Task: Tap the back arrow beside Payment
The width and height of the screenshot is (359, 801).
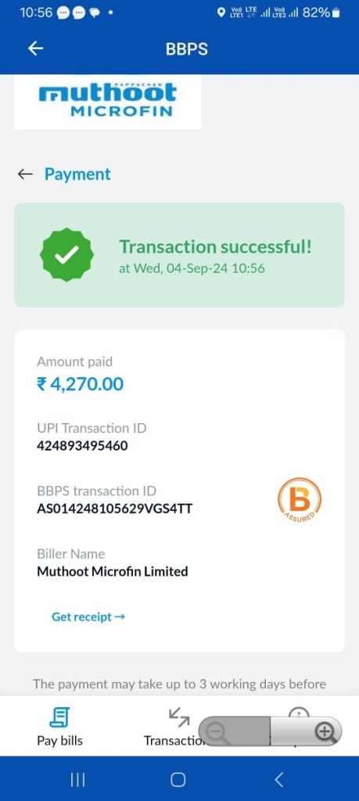Action: (x=25, y=174)
